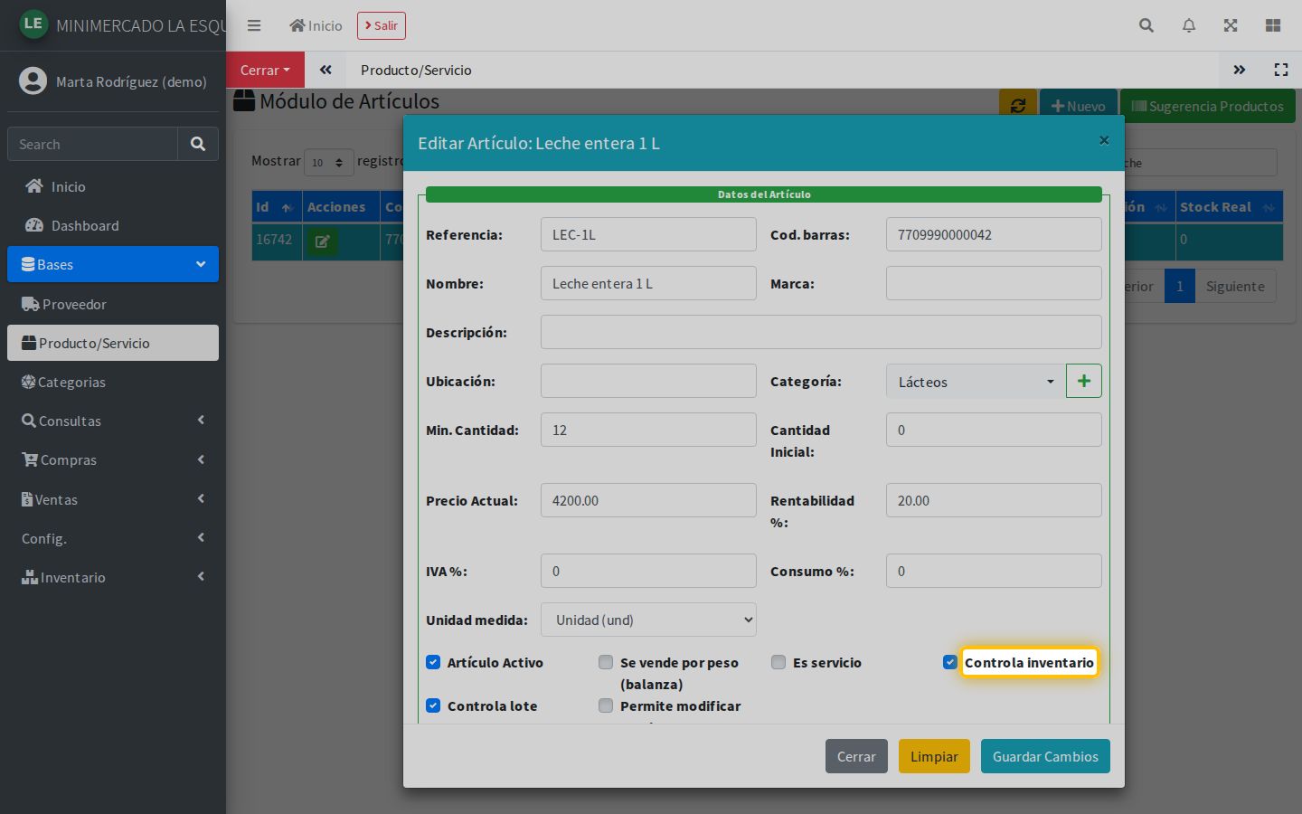This screenshot has height=814, width=1302.
Task: Click the grey Cerrar dialog button
Action: pyautogui.click(x=856, y=756)
